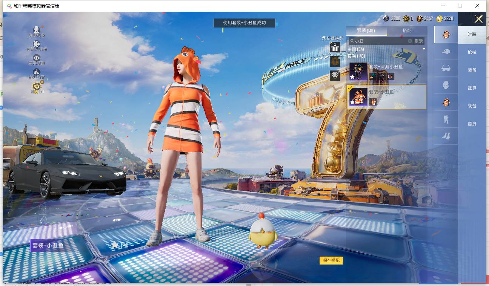Image resolution: width=489 pixels, height=286 pixels.
Task: Click the 搜索 search button
Action: pos(419,41)
